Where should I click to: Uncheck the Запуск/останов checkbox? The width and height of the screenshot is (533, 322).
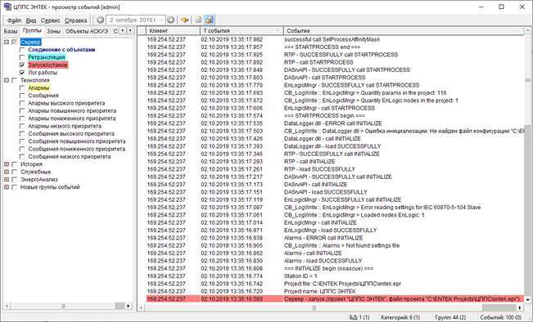click(22, 65)
